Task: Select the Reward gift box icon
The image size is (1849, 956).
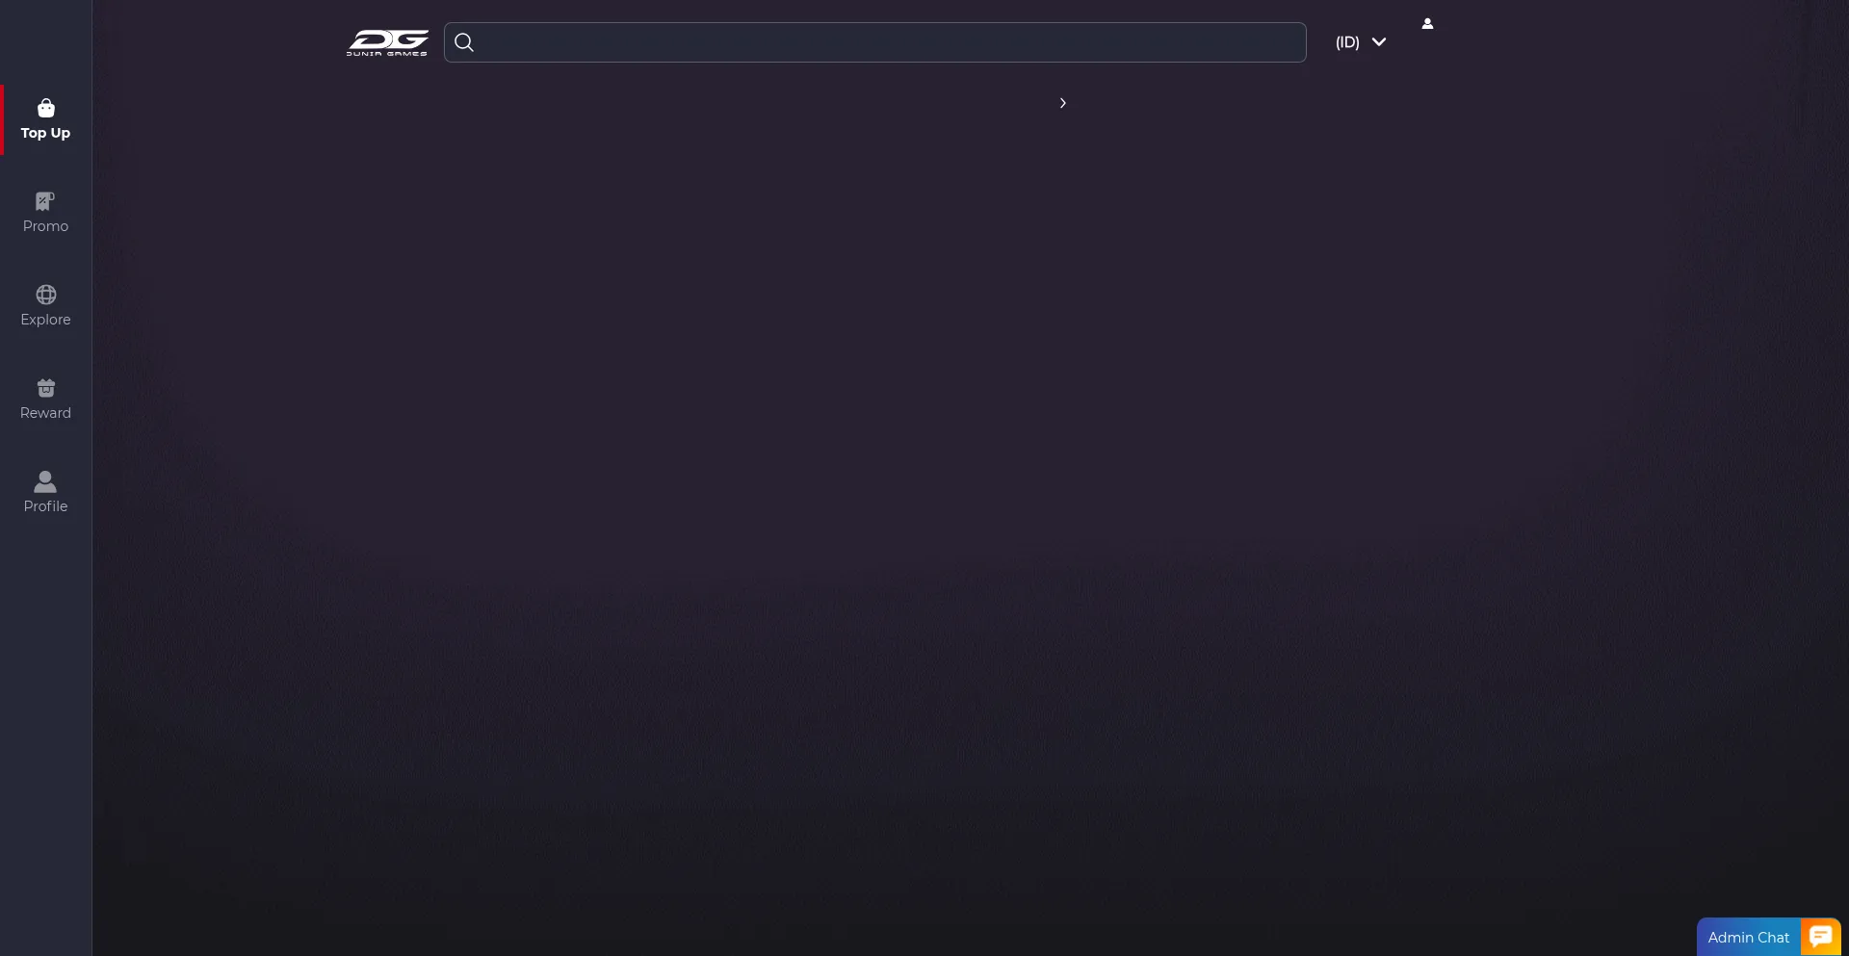Action: coord(45,388)
